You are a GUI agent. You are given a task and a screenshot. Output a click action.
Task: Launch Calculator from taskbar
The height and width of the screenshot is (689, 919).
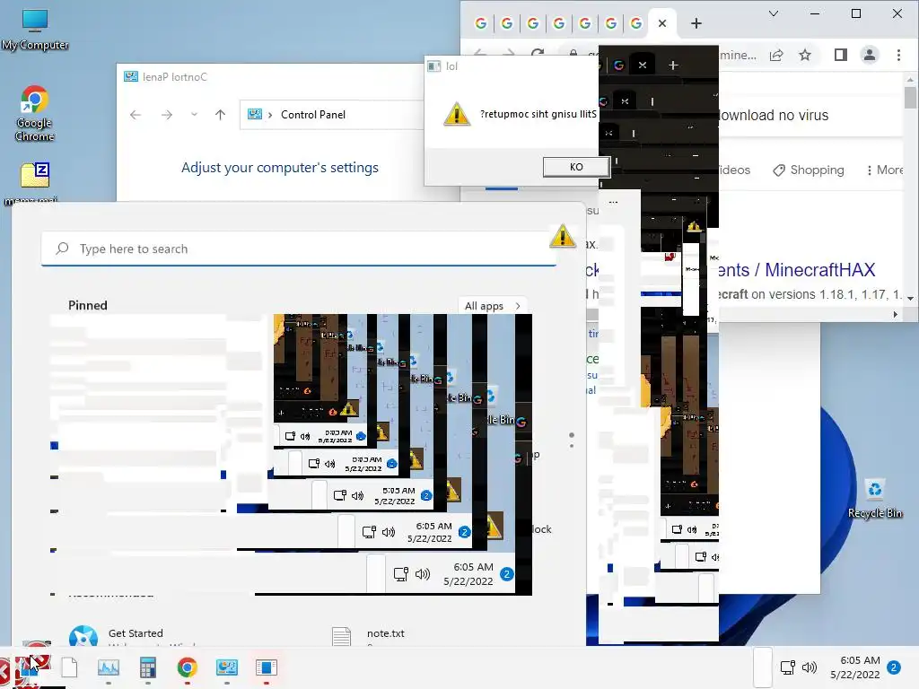point(148,667)
